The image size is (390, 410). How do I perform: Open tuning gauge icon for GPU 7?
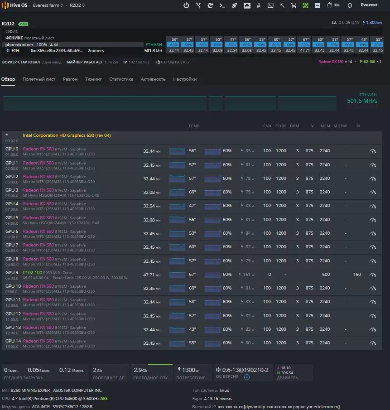point(373,247)
